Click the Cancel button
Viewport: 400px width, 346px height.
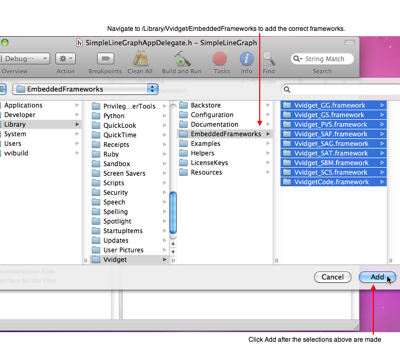click(x=333, y=277)
